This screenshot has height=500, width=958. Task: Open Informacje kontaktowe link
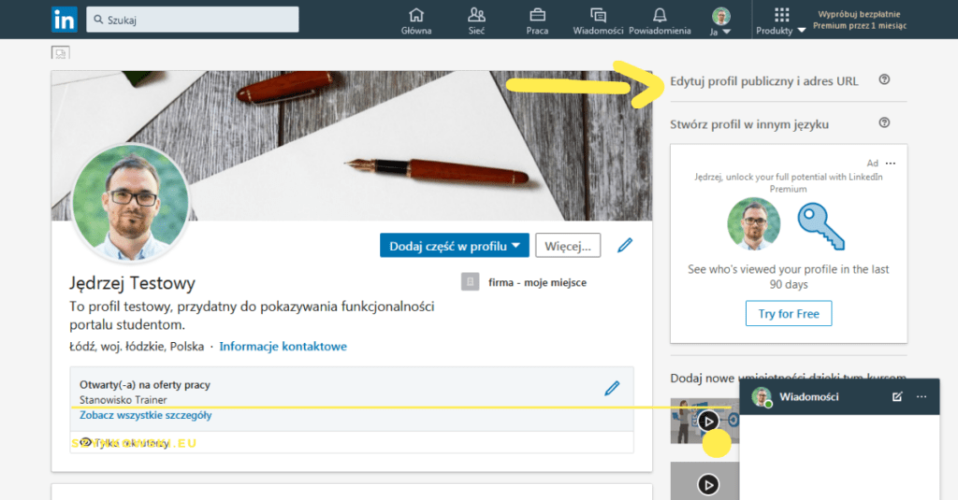283,346
